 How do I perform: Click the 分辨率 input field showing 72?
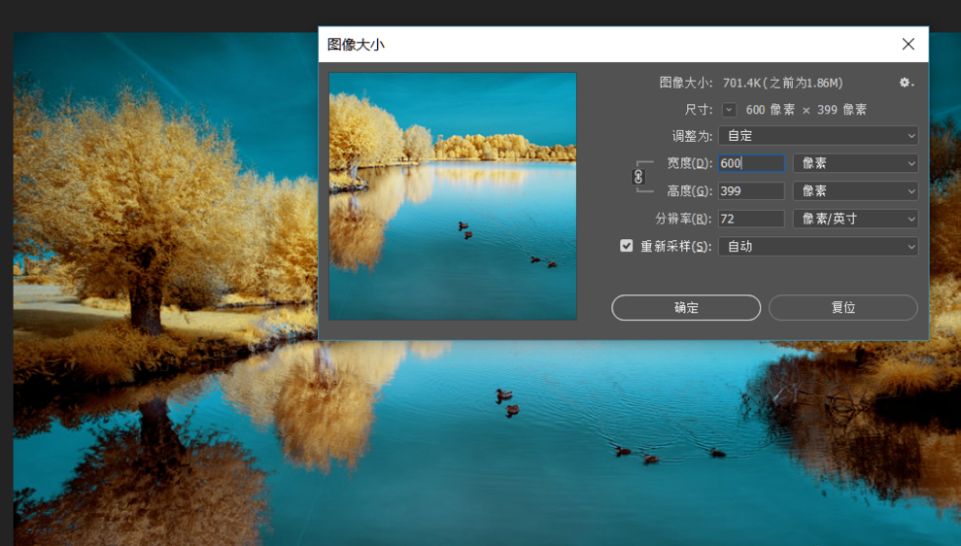coord(751,219)
